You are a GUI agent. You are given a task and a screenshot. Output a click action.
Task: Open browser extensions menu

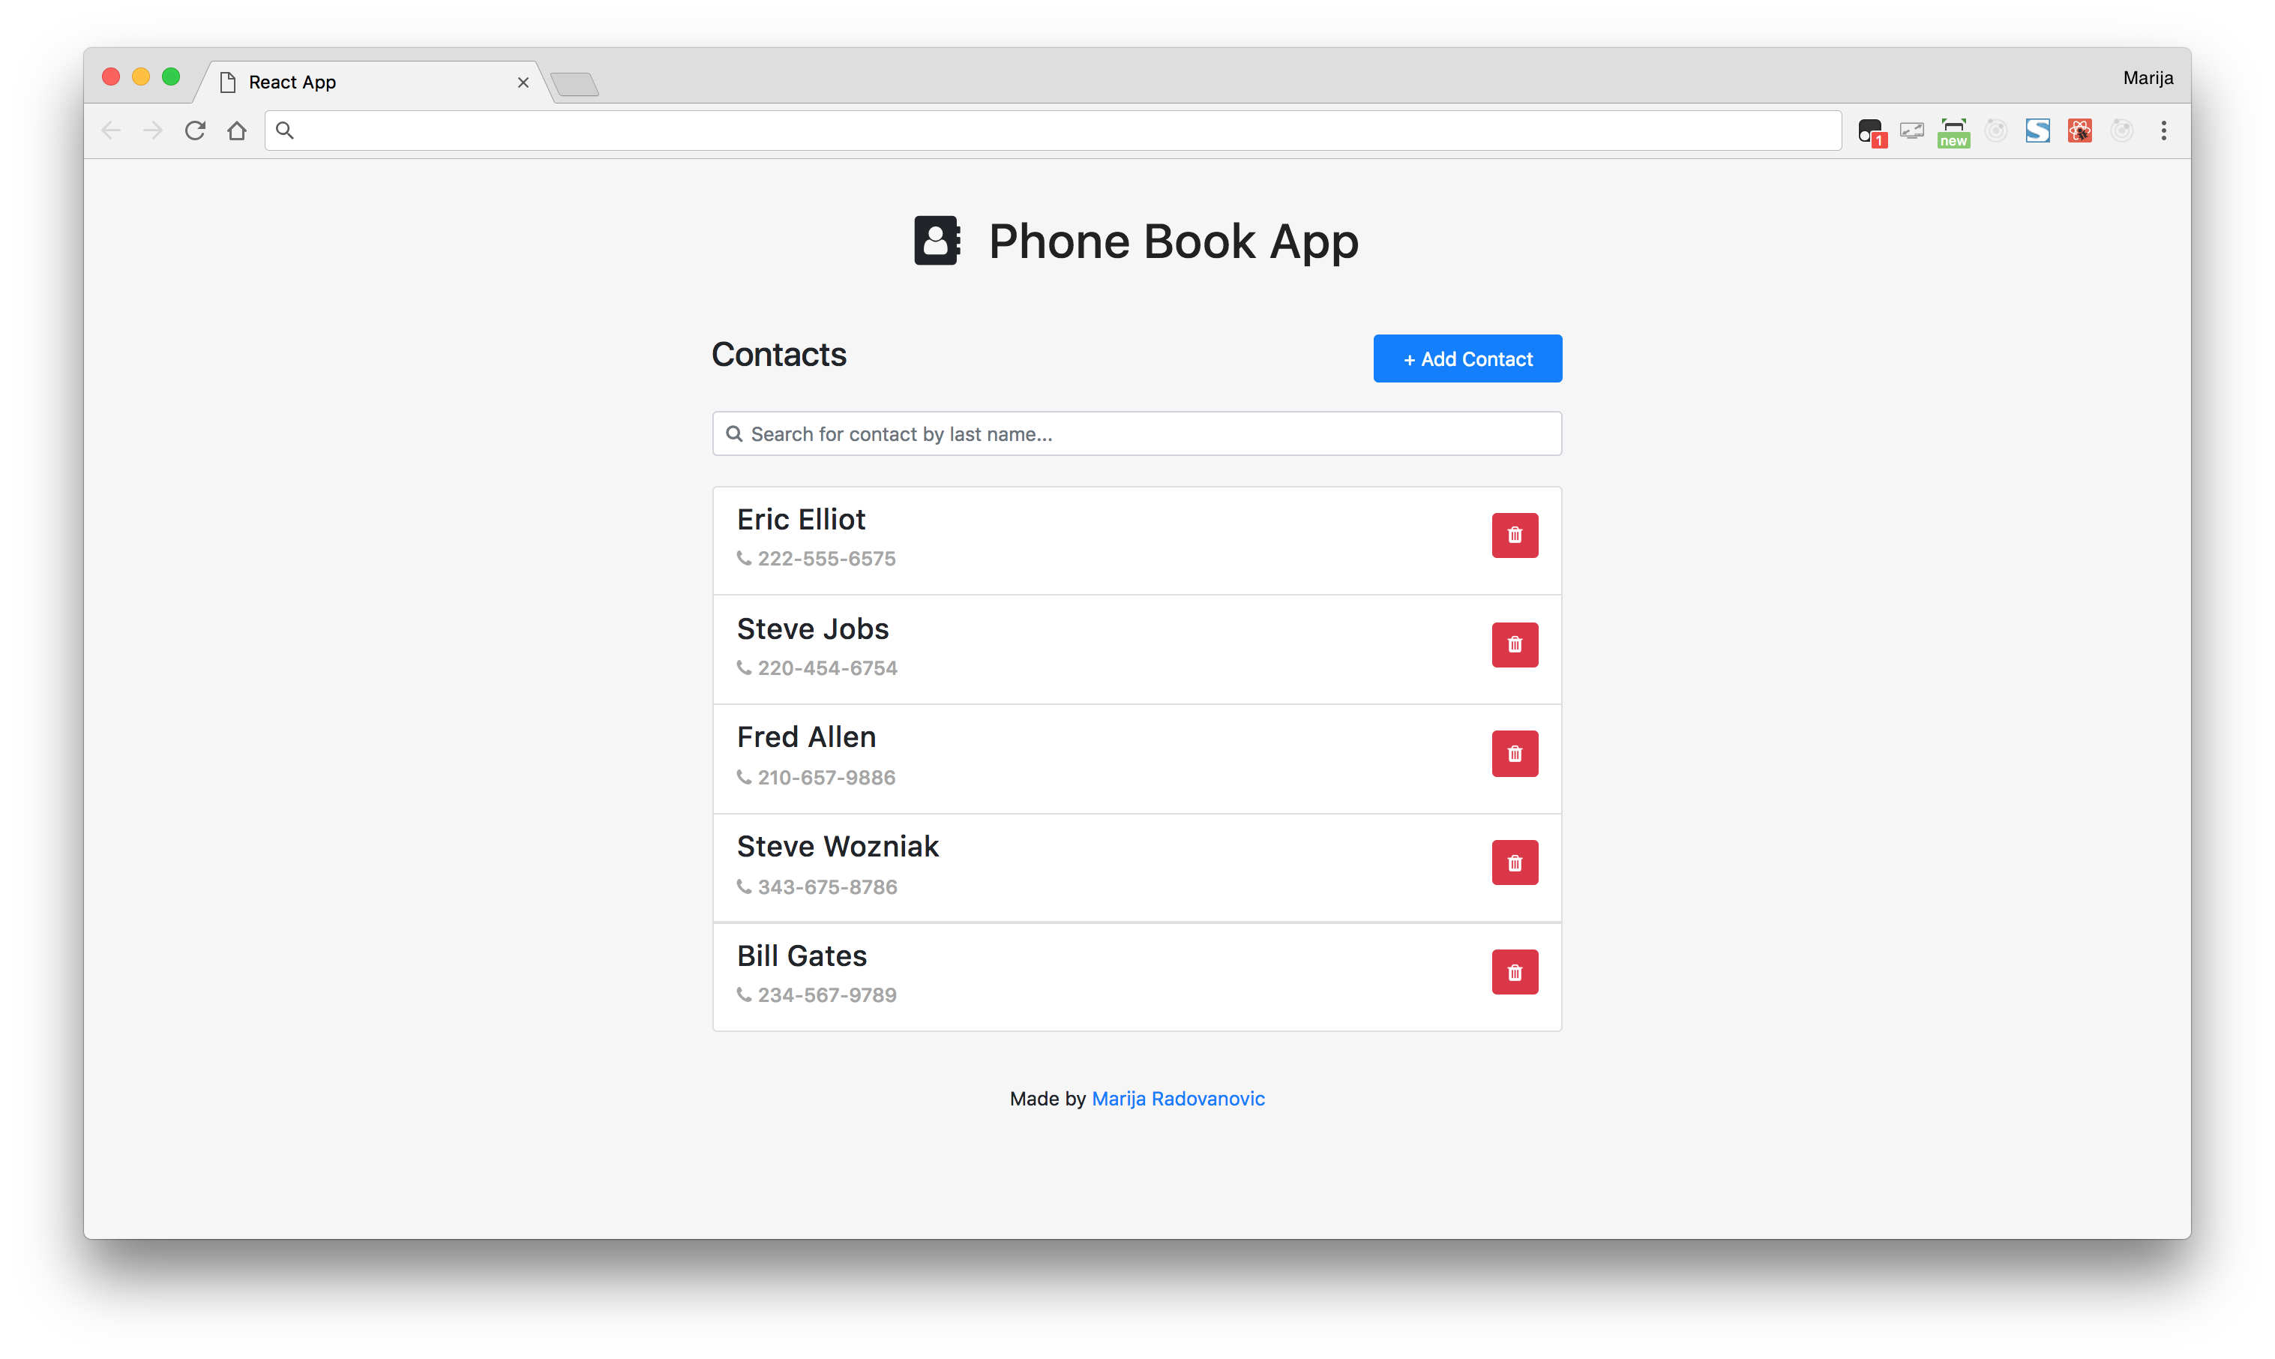[x=2167, y=130]
